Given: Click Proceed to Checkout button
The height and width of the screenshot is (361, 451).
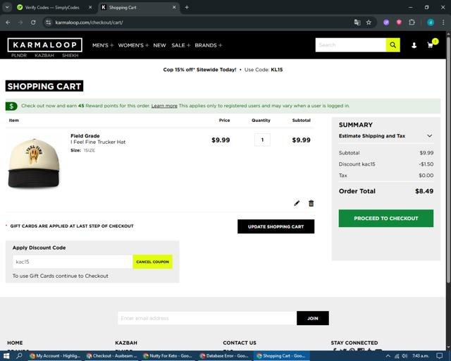Looking at the screenshot, I should tap(386, 218).
